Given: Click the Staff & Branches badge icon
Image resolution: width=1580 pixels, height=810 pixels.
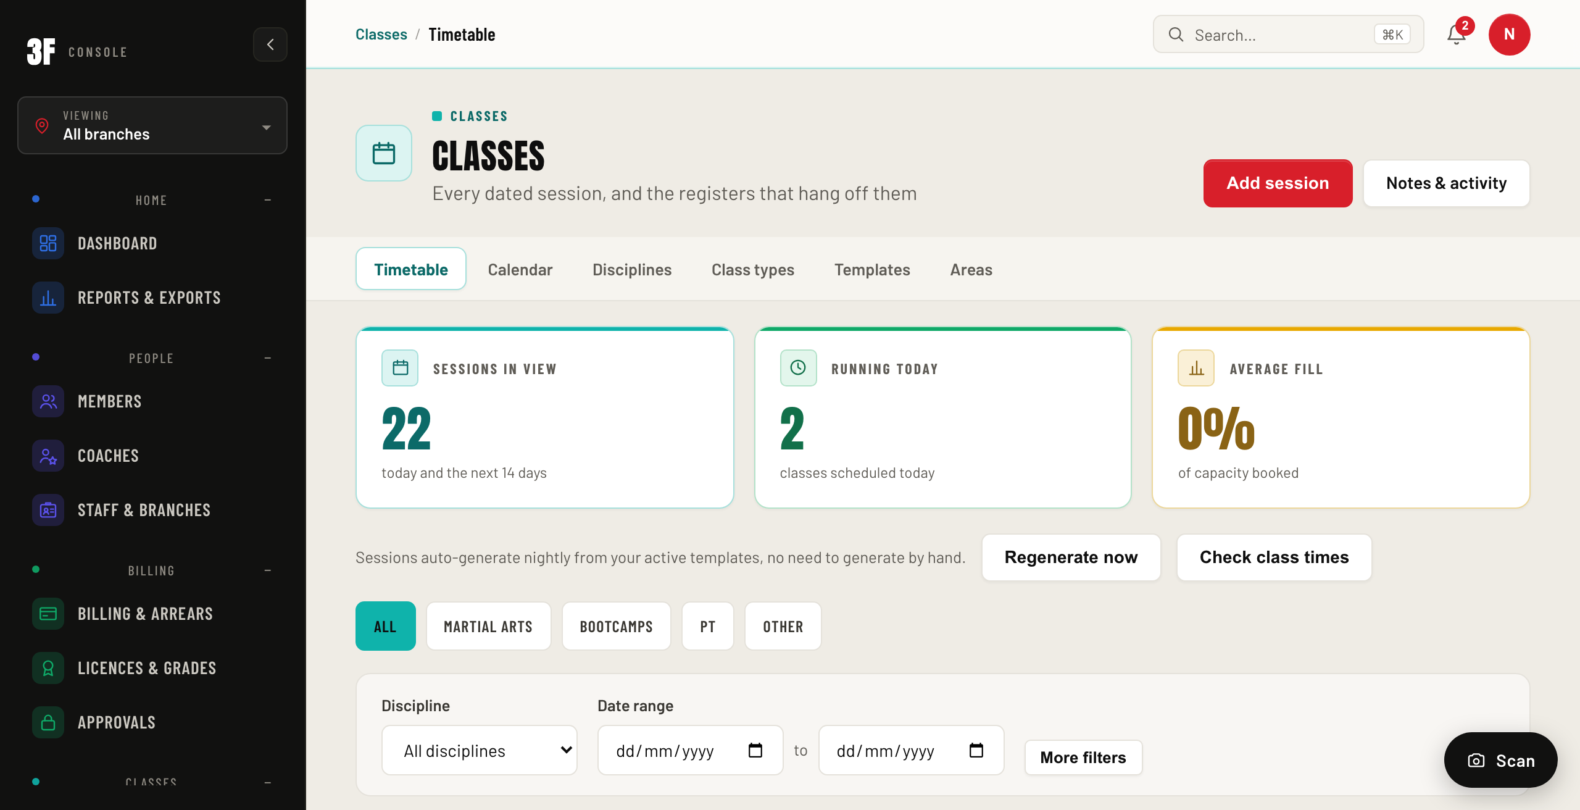Looking at the screenshot, I should point(48,510).
